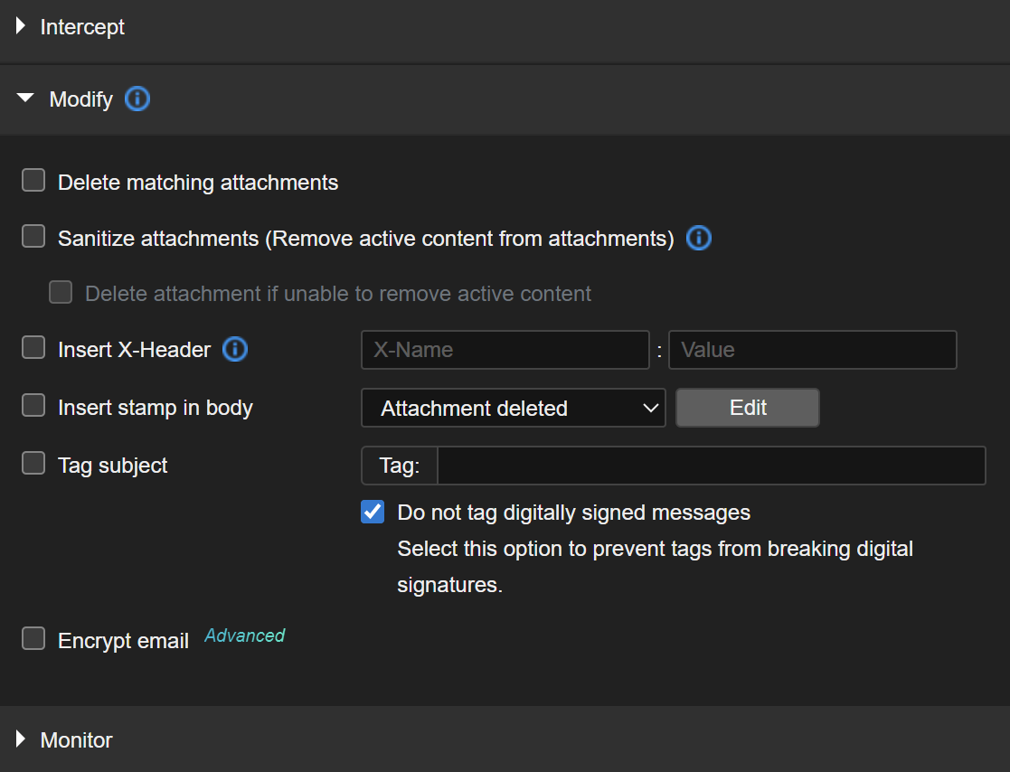Viewport: 1010px width, 772px height.
Task: Open the Attachment deleted stamp dropdown
Action: (513, 408)
